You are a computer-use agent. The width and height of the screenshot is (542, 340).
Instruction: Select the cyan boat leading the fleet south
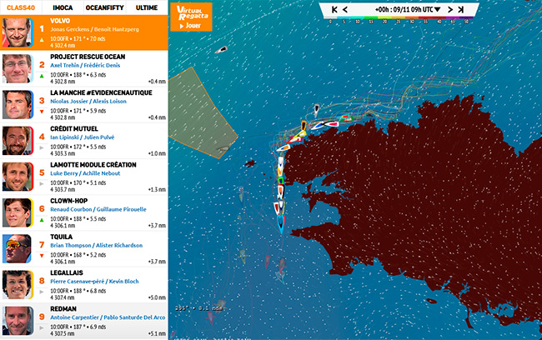tap(281, 223)
